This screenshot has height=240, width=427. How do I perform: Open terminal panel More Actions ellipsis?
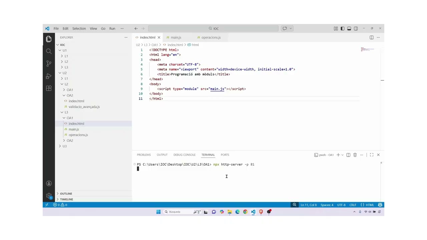tap(362, 155)
